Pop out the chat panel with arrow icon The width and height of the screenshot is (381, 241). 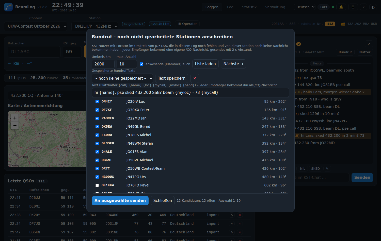[x=369, y=44]
